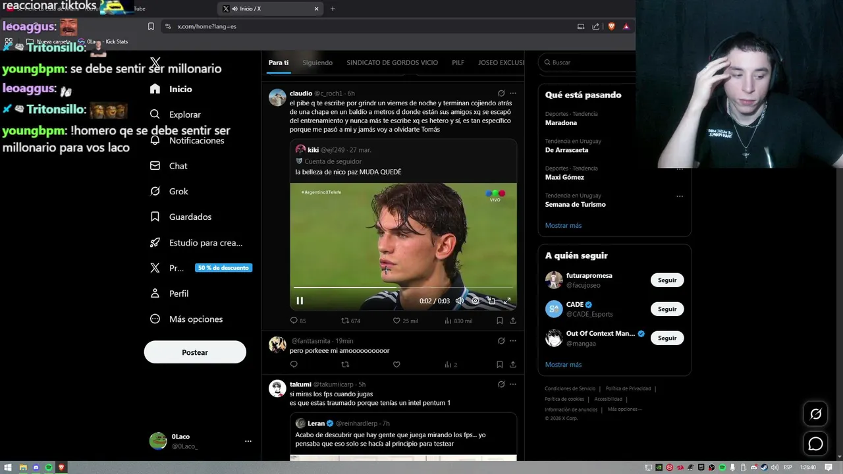Follow CADE with Seguir button
Viewport: 843px width, 474px height.
pos(667,309)
